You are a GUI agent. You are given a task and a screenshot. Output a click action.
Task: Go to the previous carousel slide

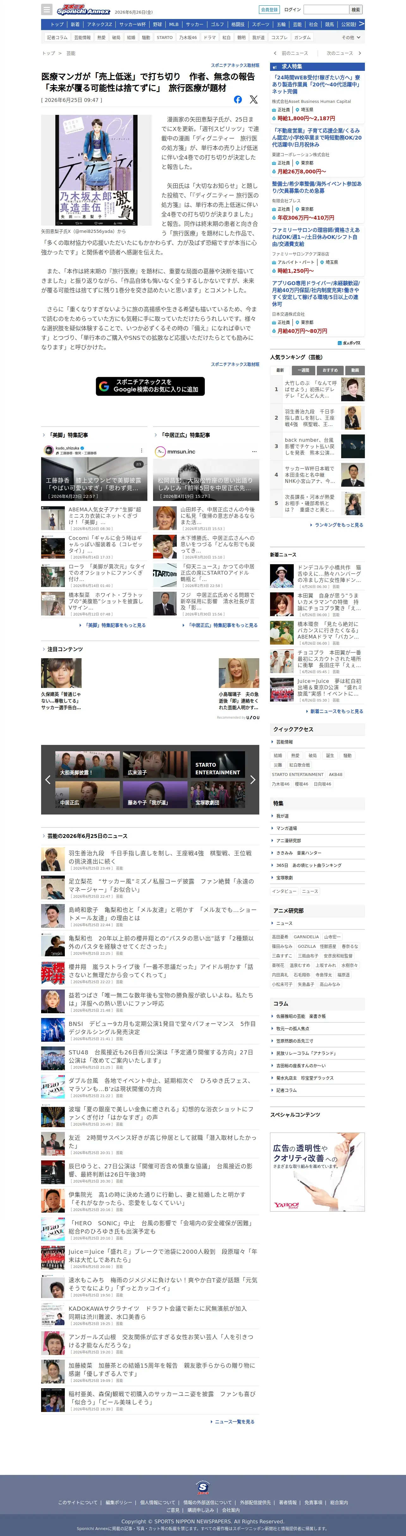48,779
